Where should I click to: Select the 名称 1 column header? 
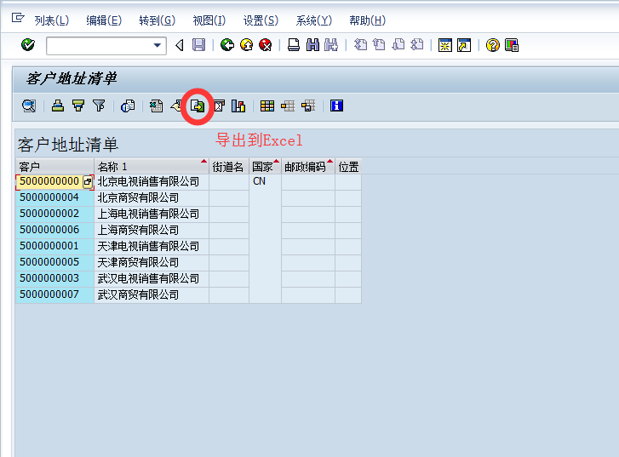pos(152,167)
